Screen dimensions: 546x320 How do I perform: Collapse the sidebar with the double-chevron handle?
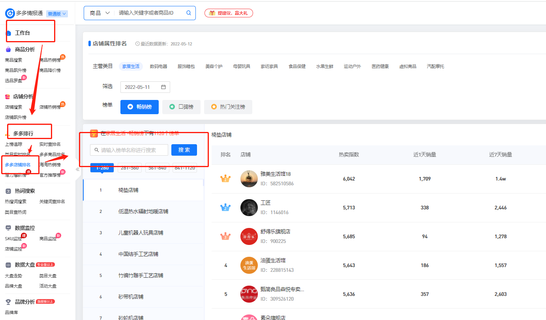(78, 169)
